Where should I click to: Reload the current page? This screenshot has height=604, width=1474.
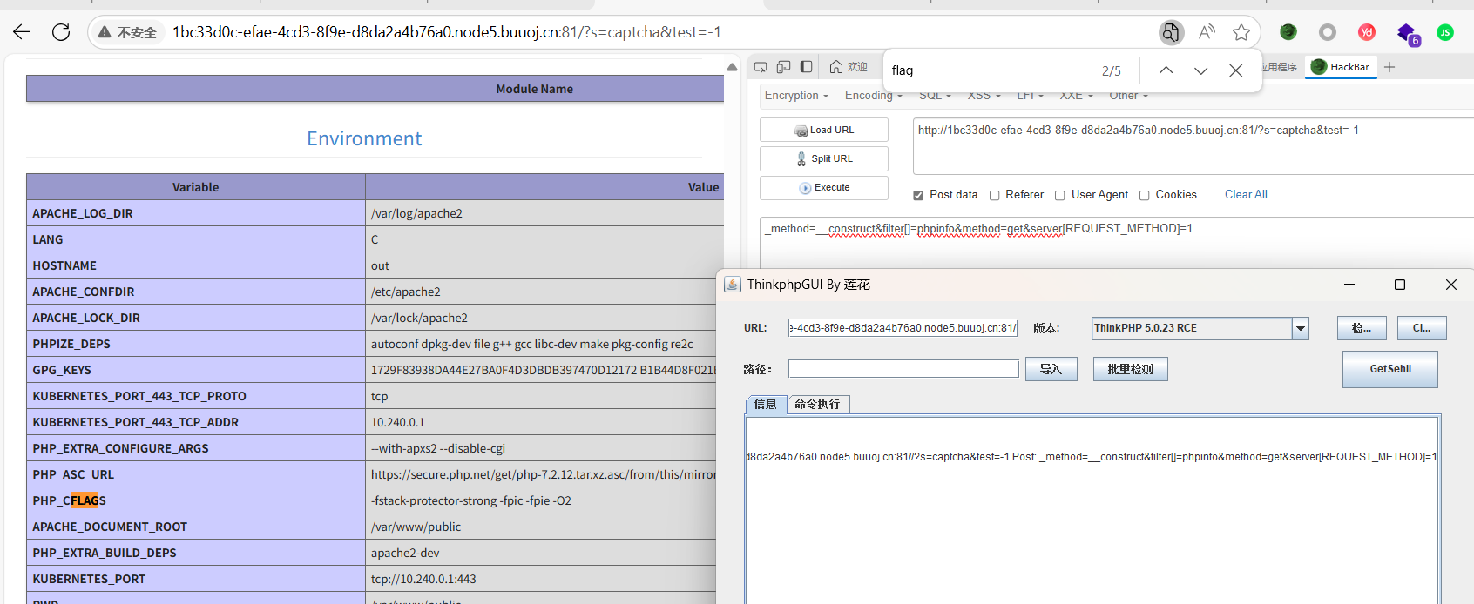click(x=61, y=32)
